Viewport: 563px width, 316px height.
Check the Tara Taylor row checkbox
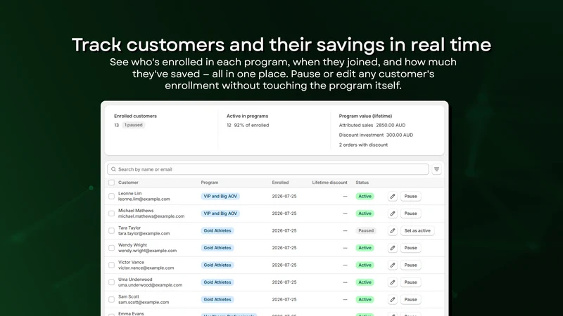click(x=112, y=231)
